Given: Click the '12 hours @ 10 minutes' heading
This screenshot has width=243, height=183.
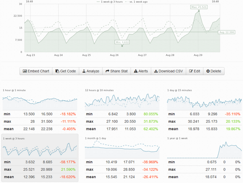Looking at the screenshot, I should click(99, 90).
